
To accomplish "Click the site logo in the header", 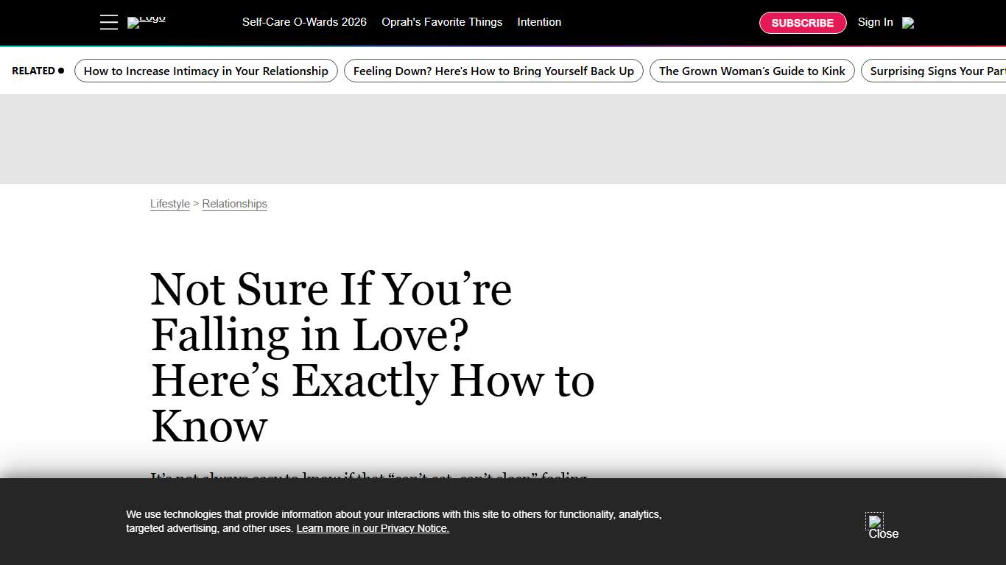I will pos(146,21).
